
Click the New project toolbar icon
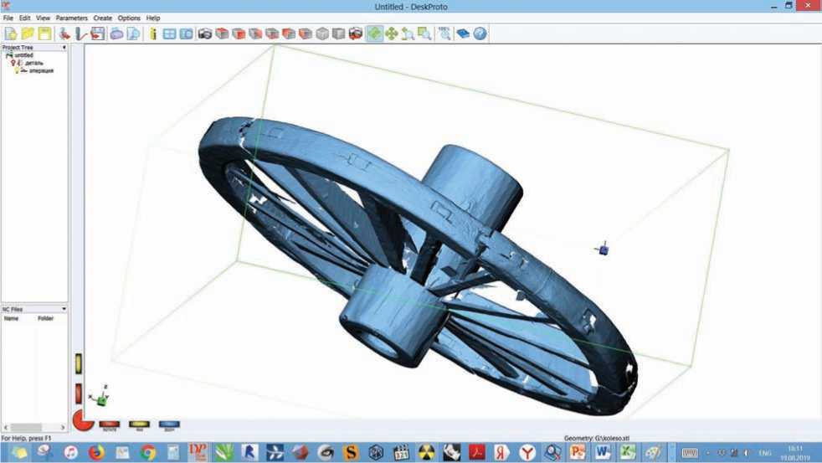pos(11,33)
